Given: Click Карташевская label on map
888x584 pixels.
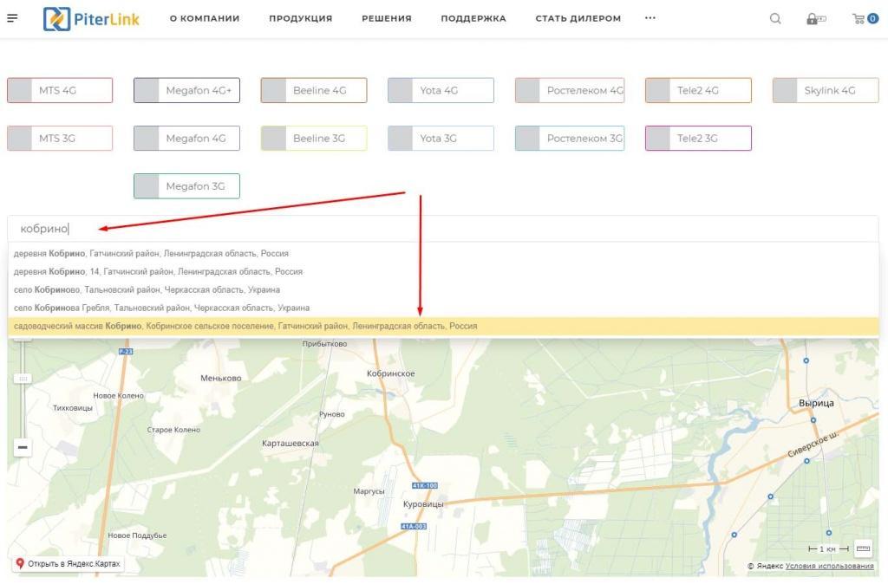Looking at the screenshot, I should click(290, 444).
